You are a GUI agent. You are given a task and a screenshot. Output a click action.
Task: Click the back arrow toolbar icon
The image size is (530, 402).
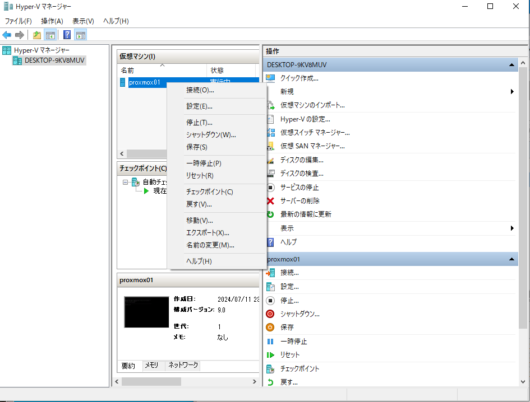(7, 35)
